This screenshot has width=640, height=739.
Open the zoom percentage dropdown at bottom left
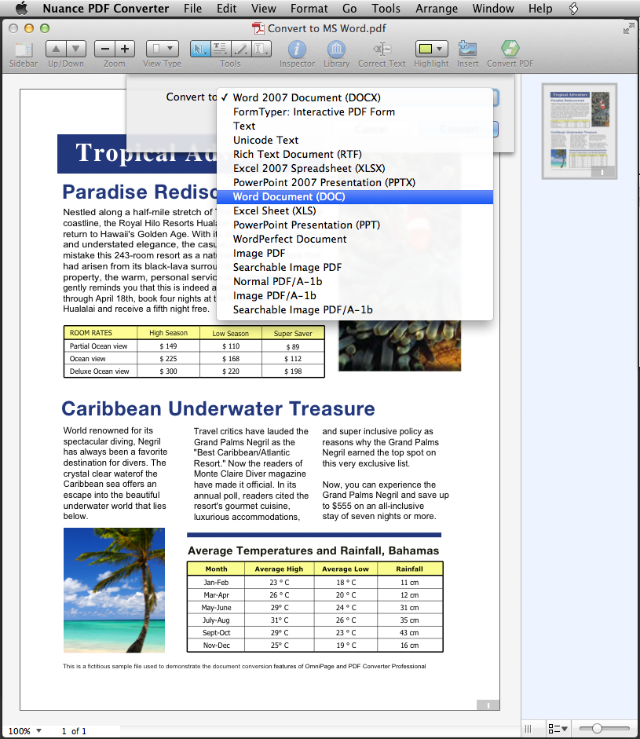tap(26, 730)
